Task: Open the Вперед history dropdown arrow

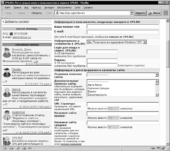Action: tap(28, 13)
